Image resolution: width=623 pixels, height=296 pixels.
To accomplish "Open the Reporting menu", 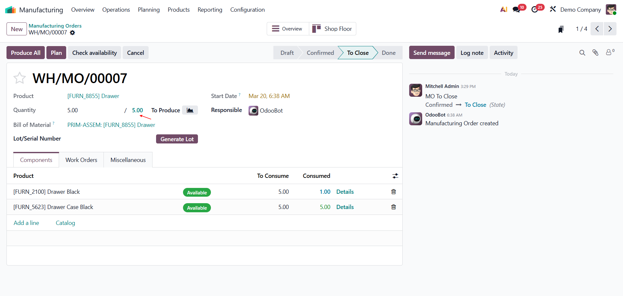I will 210,10.
